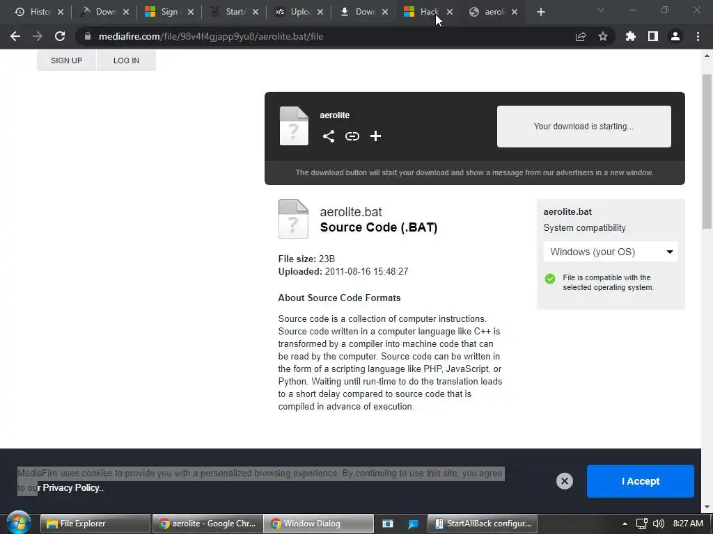The width and height of the screenshot is (713, 534).
Task: Accept cookies with I Accept button
Action: click(x=641, y=481)
